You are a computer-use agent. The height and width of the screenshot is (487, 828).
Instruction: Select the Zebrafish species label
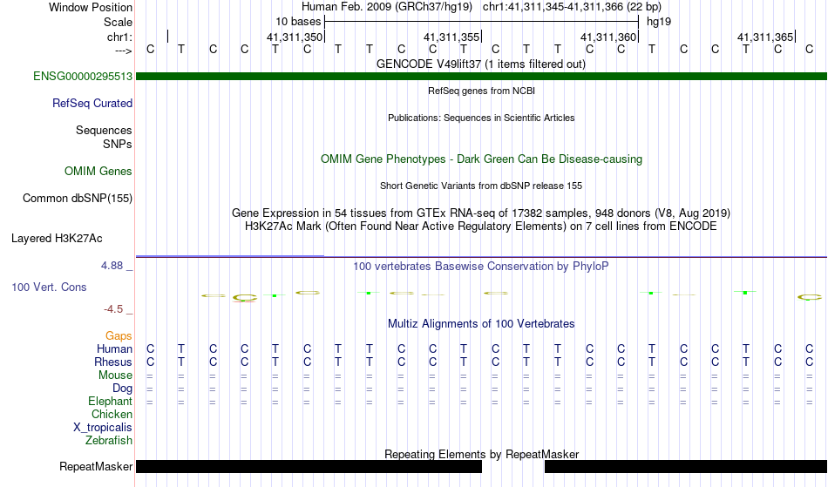[109, 441]
